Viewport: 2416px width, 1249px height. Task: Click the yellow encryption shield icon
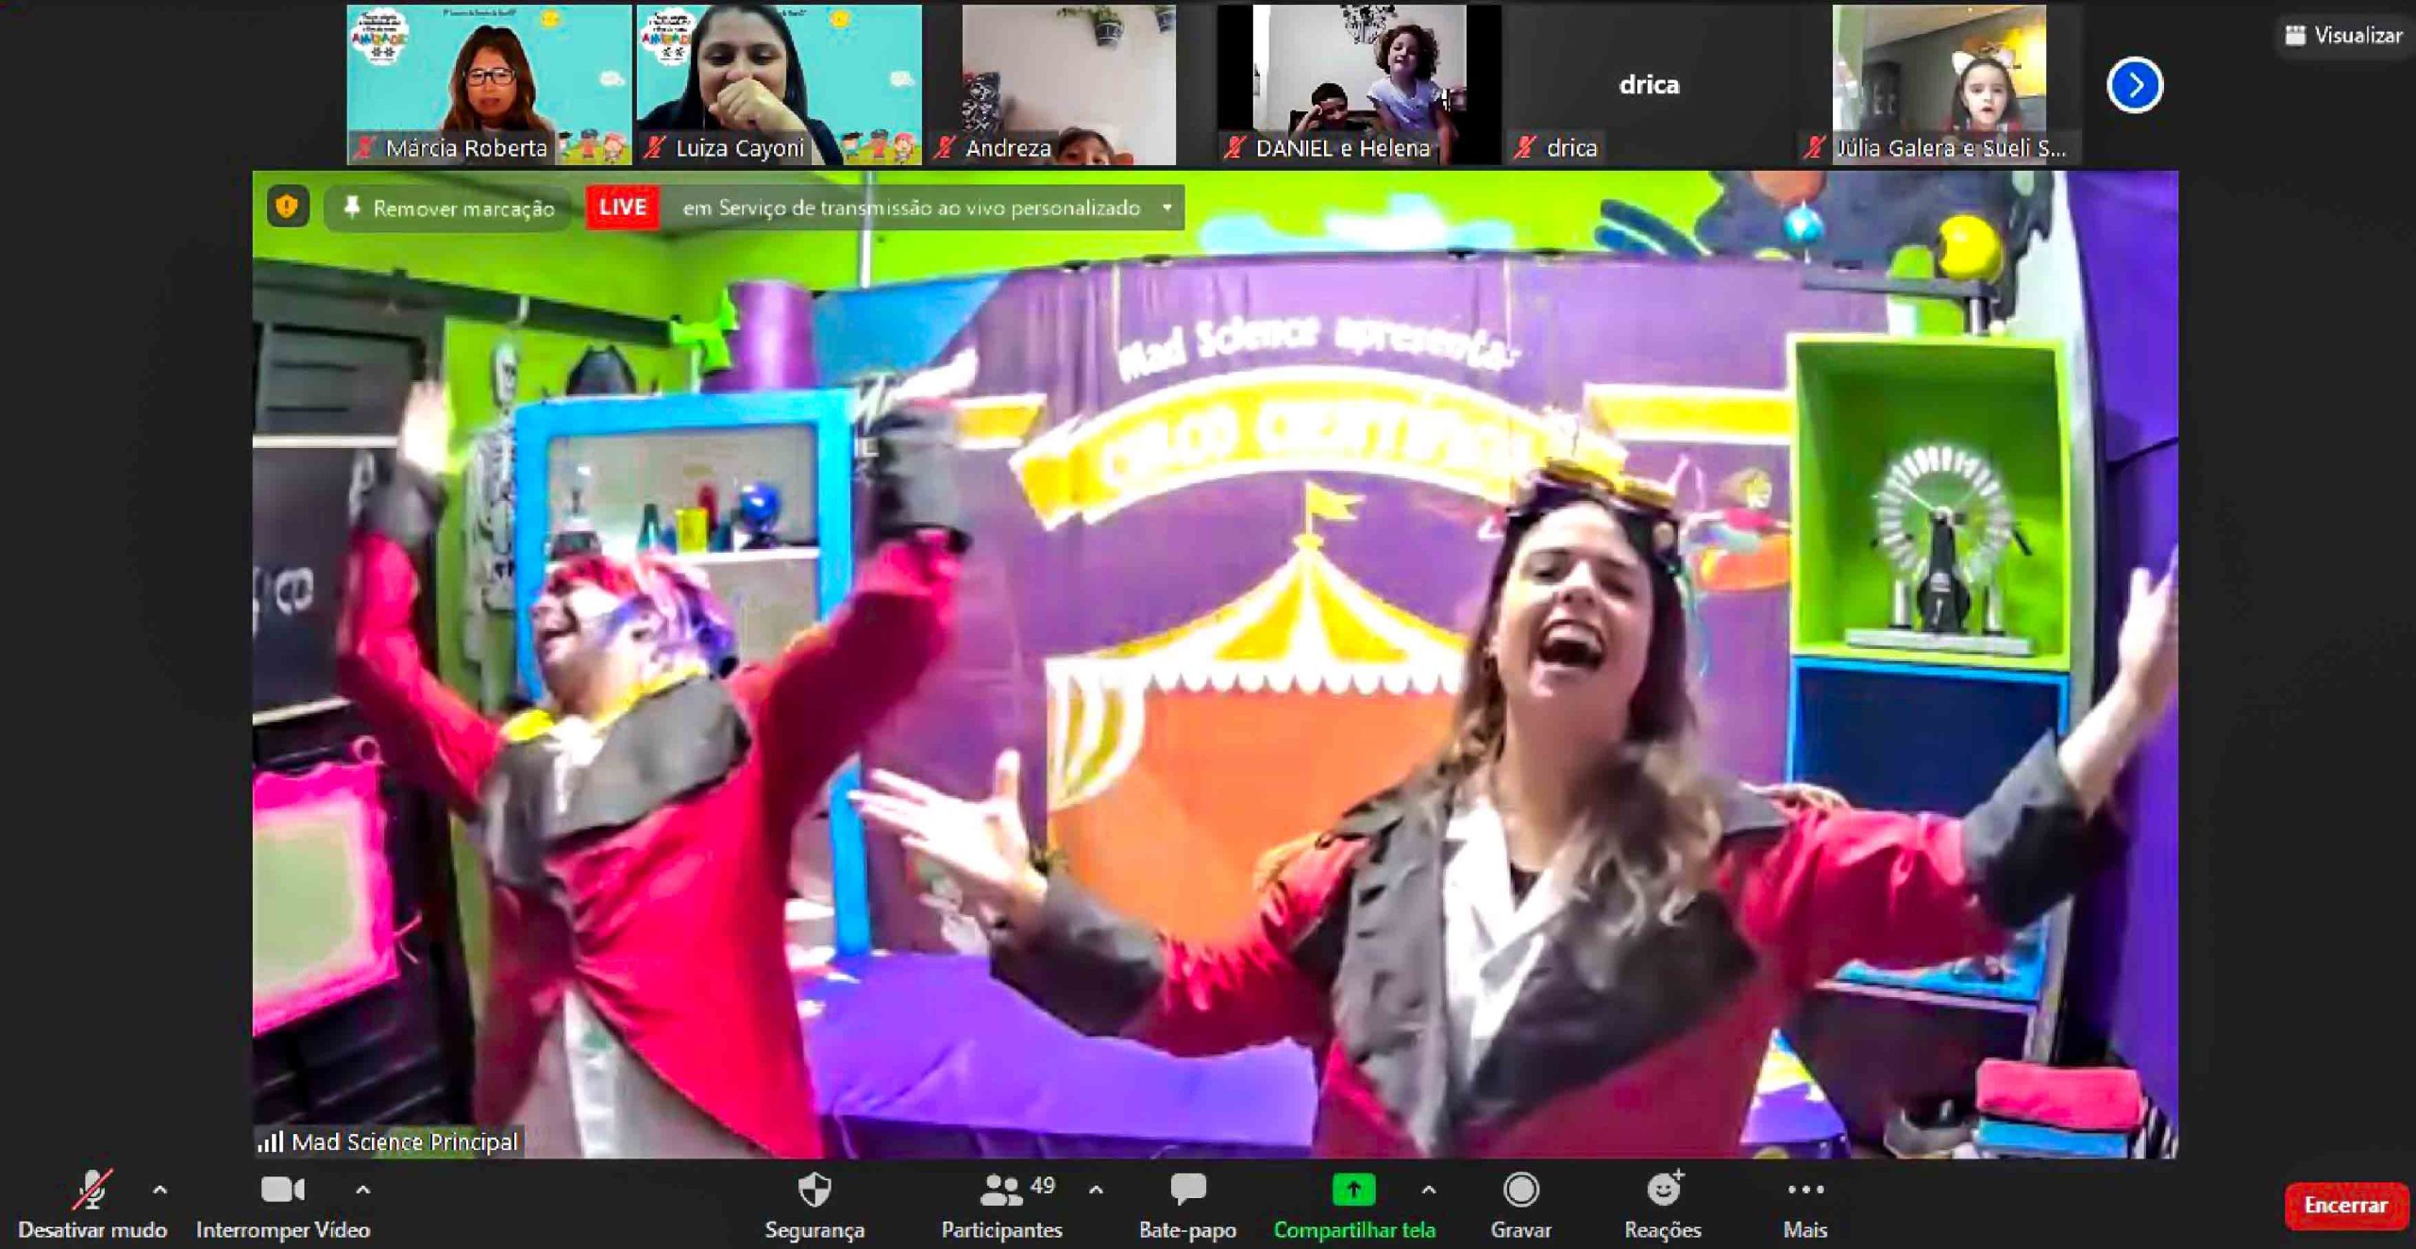coord(288,207)
